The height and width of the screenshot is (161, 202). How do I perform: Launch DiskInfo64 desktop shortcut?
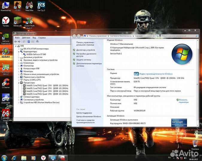(6, 99)
